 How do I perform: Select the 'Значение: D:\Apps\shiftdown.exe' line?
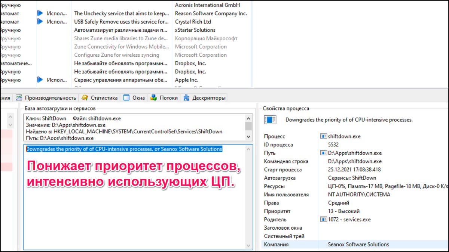point(65,125)
